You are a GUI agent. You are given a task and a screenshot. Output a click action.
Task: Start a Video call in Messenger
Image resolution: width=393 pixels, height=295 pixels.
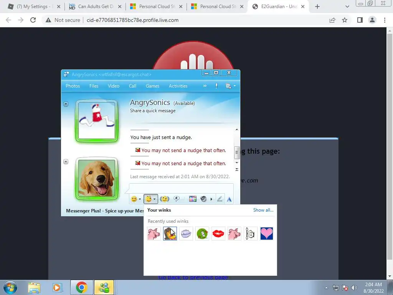pos(114,86)
